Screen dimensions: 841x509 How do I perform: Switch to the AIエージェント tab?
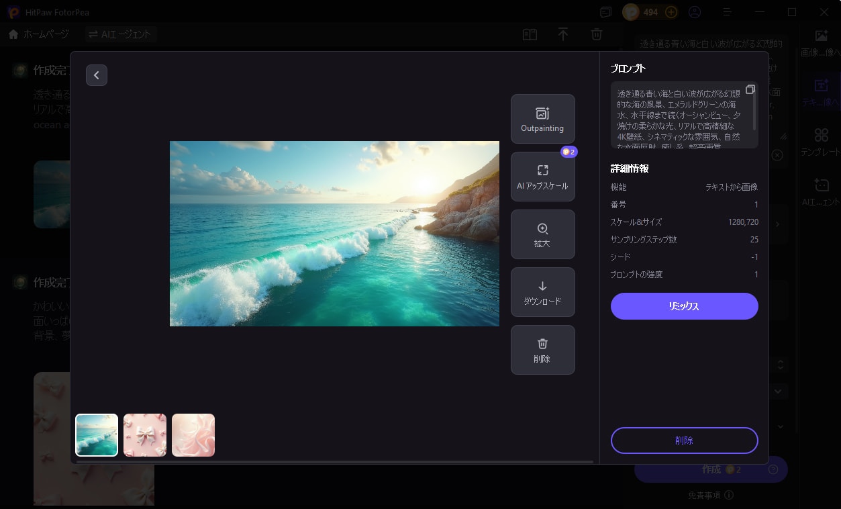[x=121, y=34]
